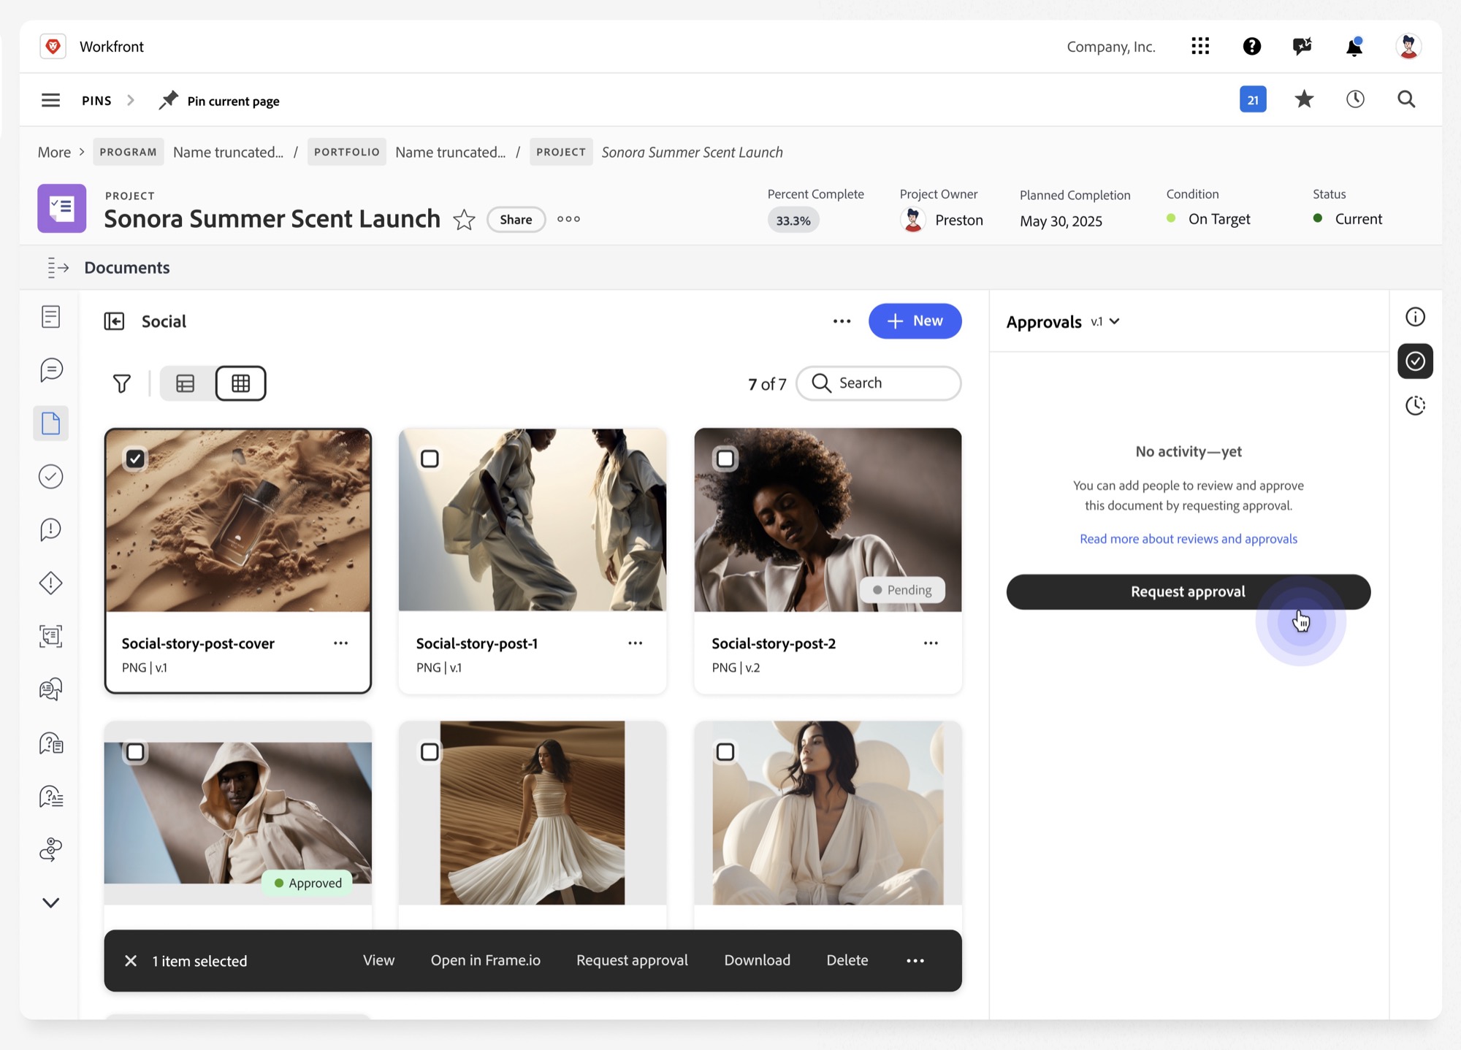Open project more options ellipsis
The height and width of the screenshot is (1050, 1461).
click(x=568, y=219)
